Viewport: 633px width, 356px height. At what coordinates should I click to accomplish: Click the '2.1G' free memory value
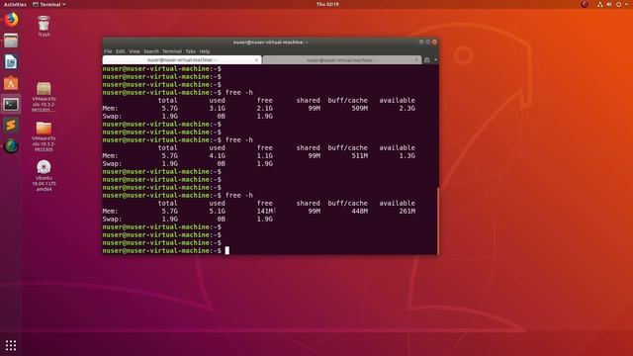(x=265, y=108)
